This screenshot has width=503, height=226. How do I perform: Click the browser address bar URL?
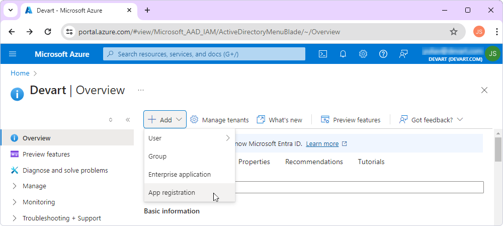(209, 32)
